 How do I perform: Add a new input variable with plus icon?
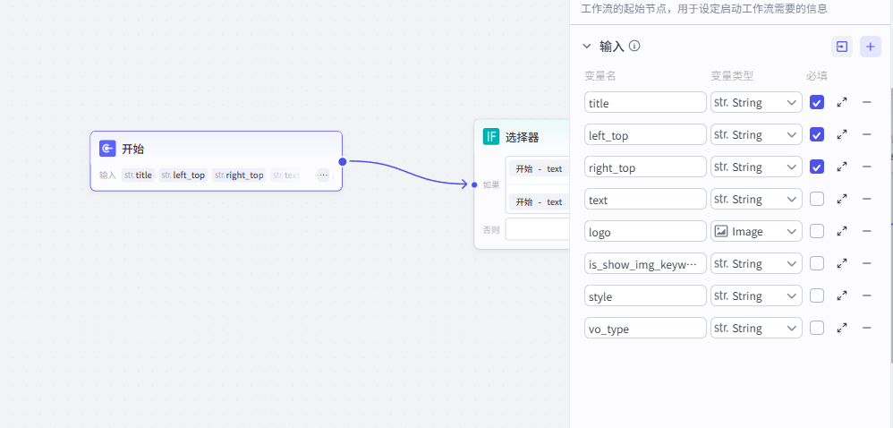tap(871, 47)
